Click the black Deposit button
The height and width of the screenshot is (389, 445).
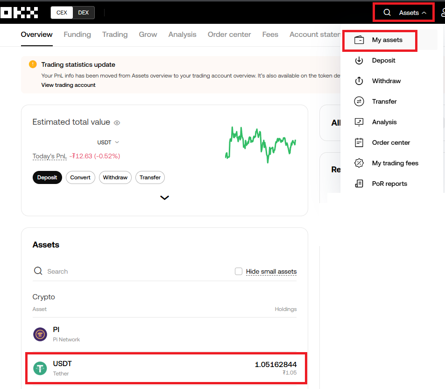tap(47, 177)
